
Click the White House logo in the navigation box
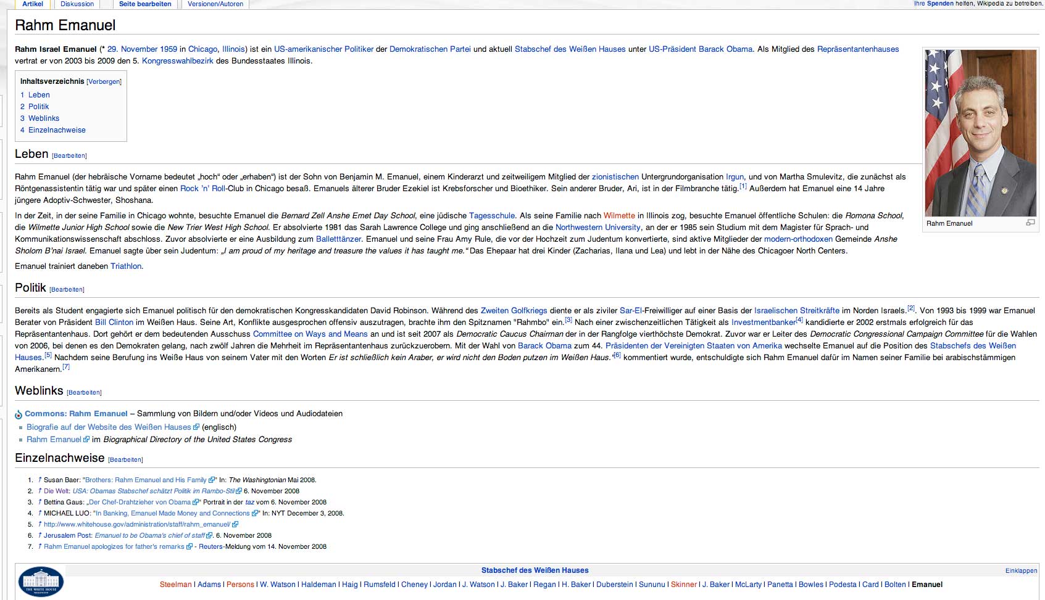coord(41,582)
